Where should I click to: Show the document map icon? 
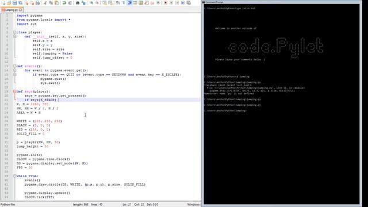(x=140, y=3)
